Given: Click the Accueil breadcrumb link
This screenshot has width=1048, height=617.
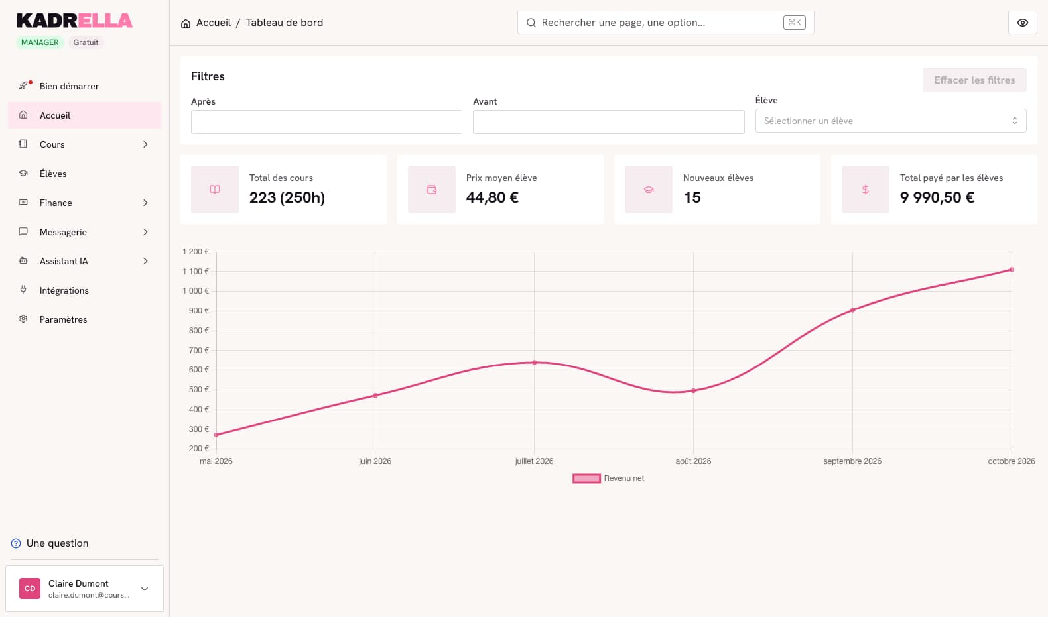Looking at the screenshot, I should click(x=214, y=23).
